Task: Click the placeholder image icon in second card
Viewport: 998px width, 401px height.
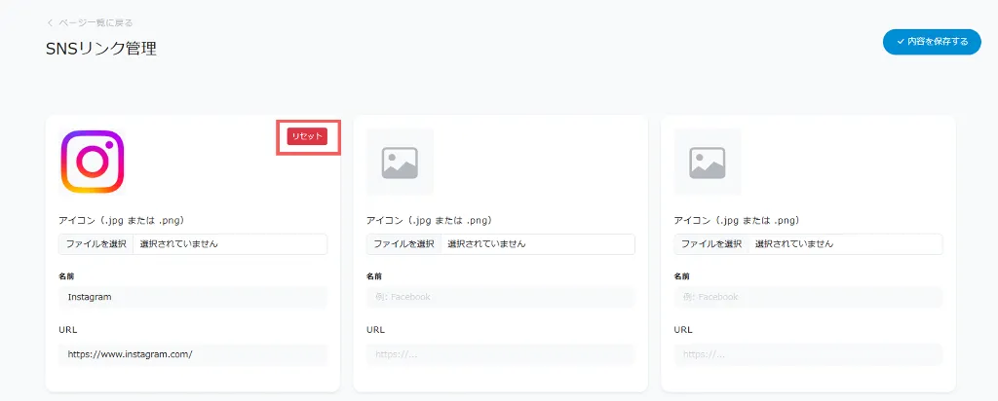Action: coord(400,162)
